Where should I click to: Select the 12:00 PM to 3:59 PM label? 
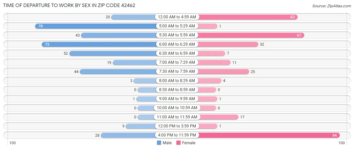(177, 126)
